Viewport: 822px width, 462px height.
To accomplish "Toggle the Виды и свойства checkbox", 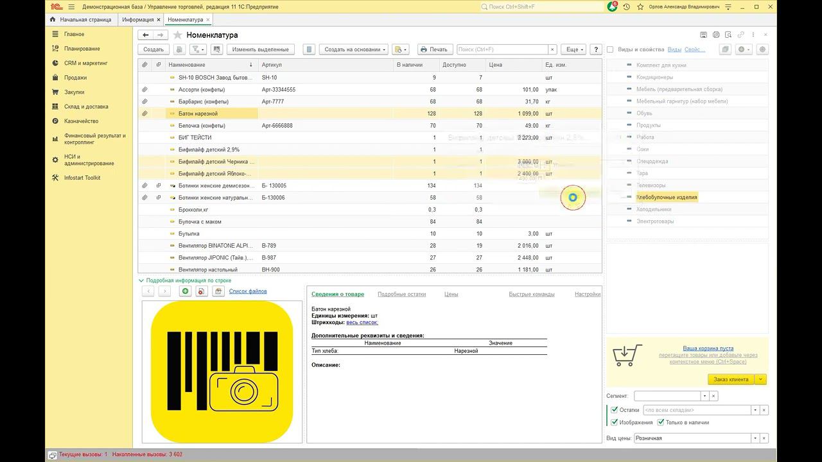I will point(610,49).
